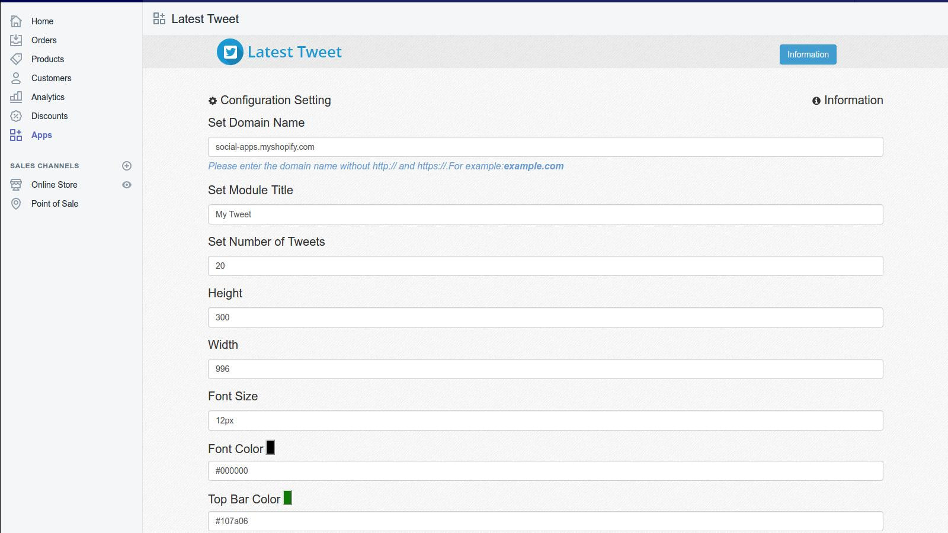Click the info icon next to Information heading
Image resolution: width=948 pixels, height=533 pixels.
(x=816, y=101)
